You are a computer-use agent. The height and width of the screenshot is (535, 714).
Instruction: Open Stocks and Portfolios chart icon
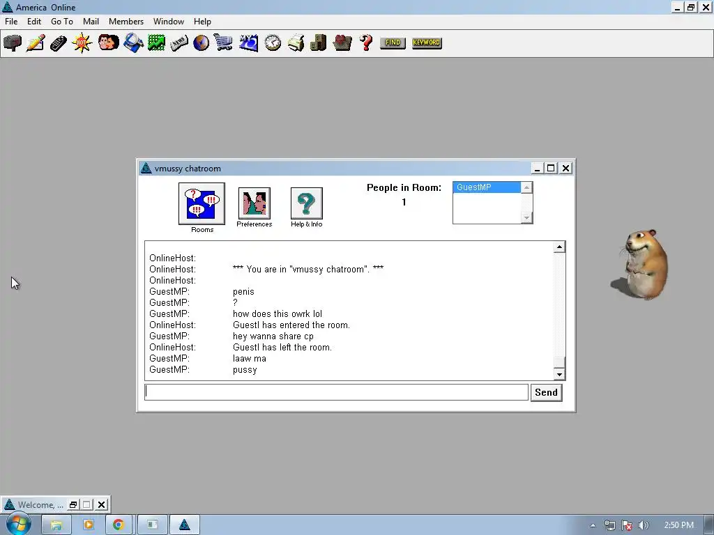coord(156,42)
